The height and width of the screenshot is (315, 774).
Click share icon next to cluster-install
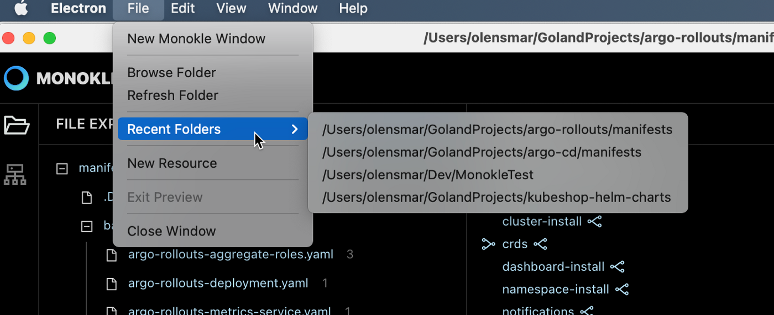click(594, 222)
